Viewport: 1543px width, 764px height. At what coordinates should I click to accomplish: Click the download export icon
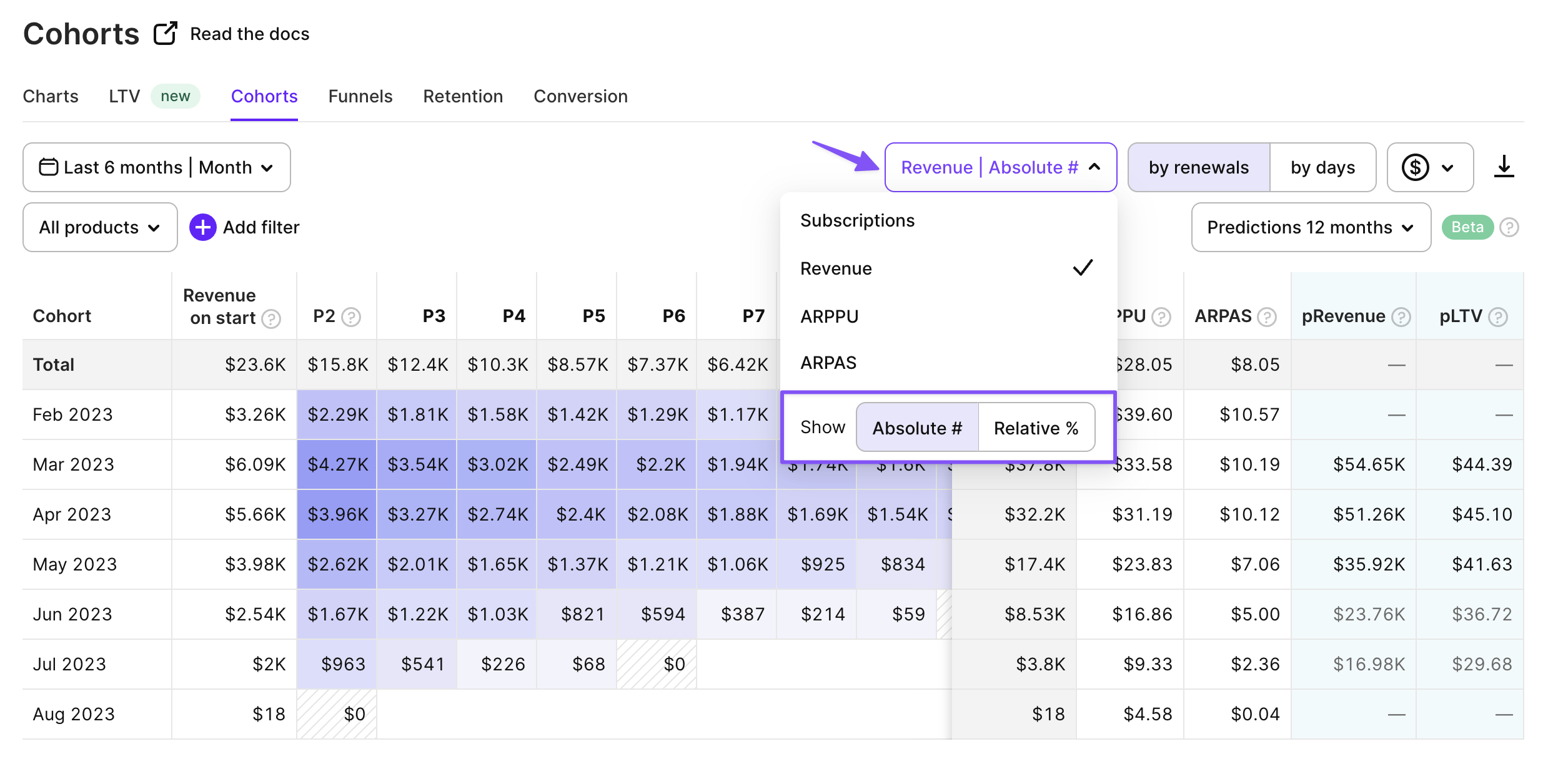pyautogui.click(x=1504, y=167)
